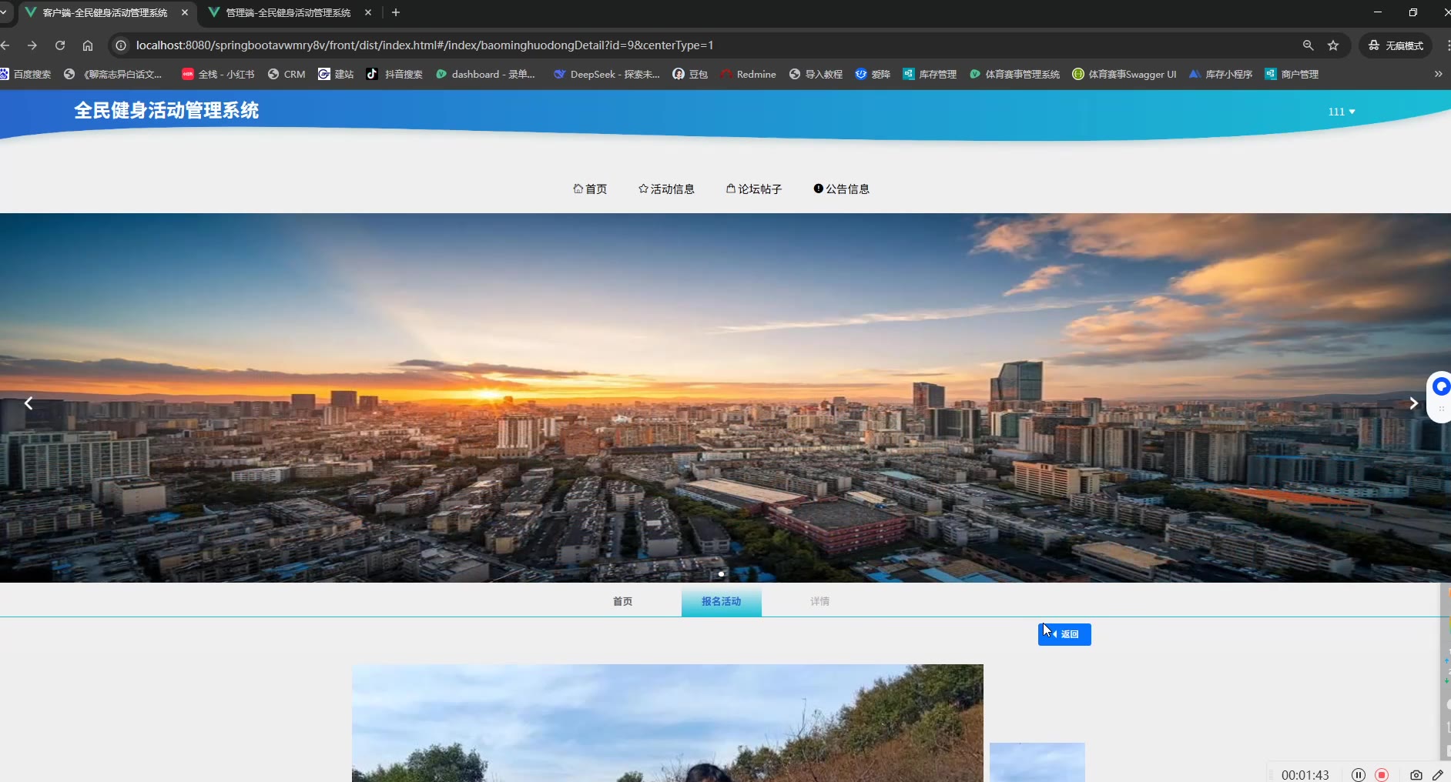
Task: Expand the 111 user account dropdown
Action: click(x=1342, y=112)
